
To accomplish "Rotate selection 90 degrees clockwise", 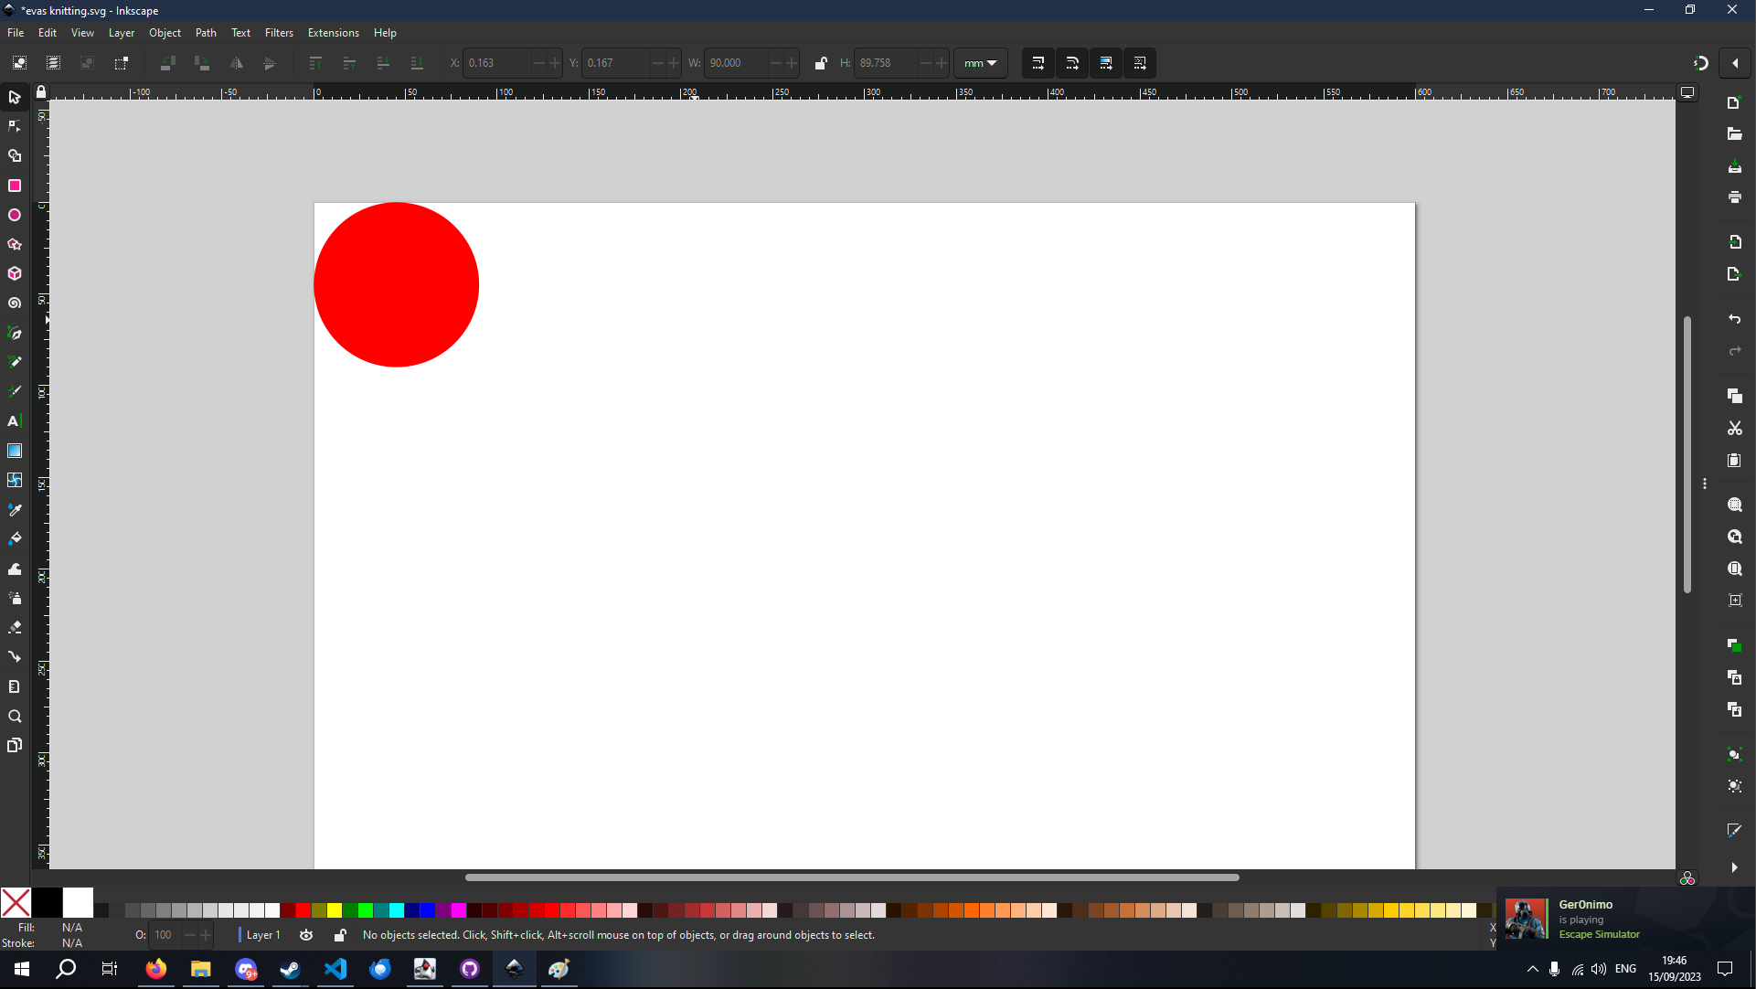I will [202, 63].
